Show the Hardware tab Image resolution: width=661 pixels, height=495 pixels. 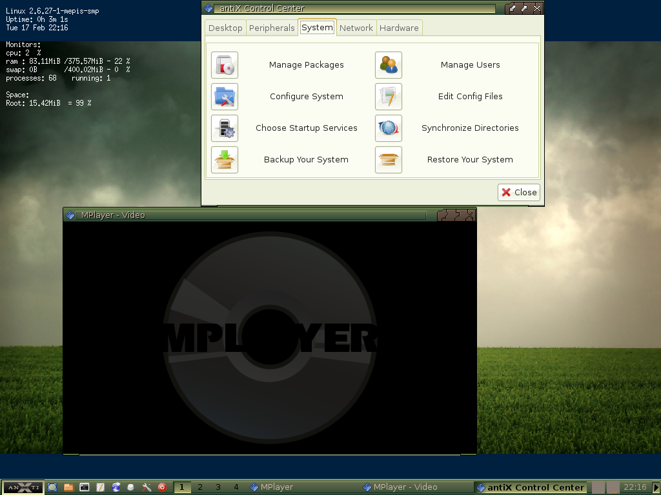(x=399, y=28)
